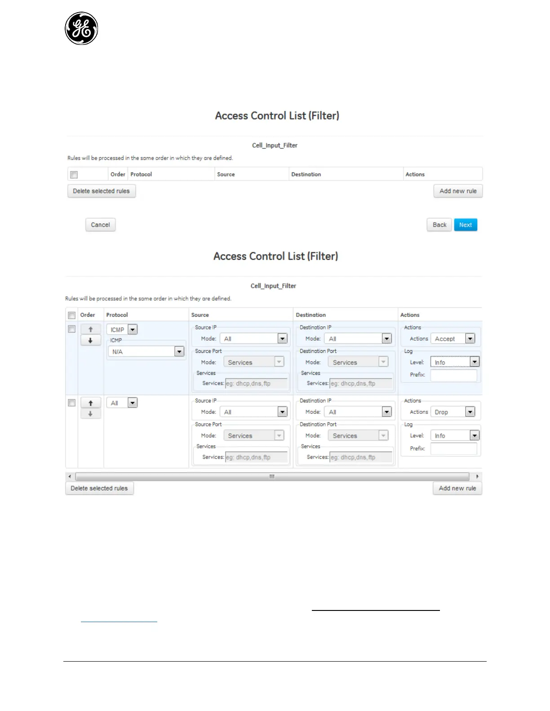The image size is (550, 711).
Task: Click lower Add new rule button
Action: click(457, 488)
